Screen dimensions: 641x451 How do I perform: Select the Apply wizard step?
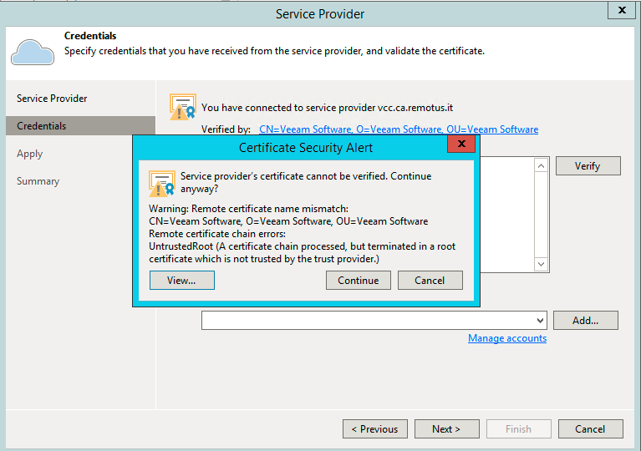(x=29, y=154)
